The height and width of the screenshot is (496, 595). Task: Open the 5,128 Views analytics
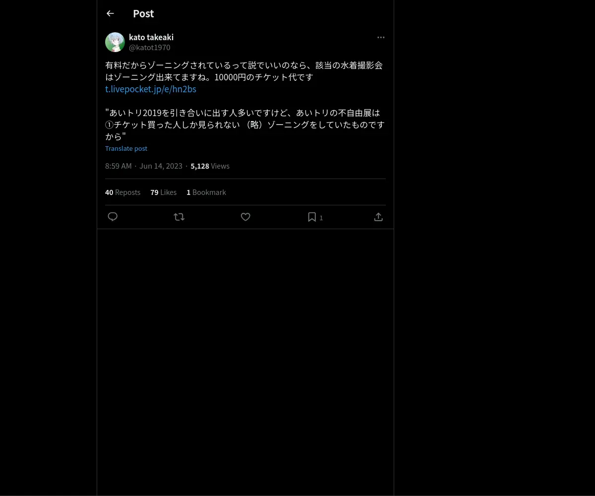pos(210,166)
